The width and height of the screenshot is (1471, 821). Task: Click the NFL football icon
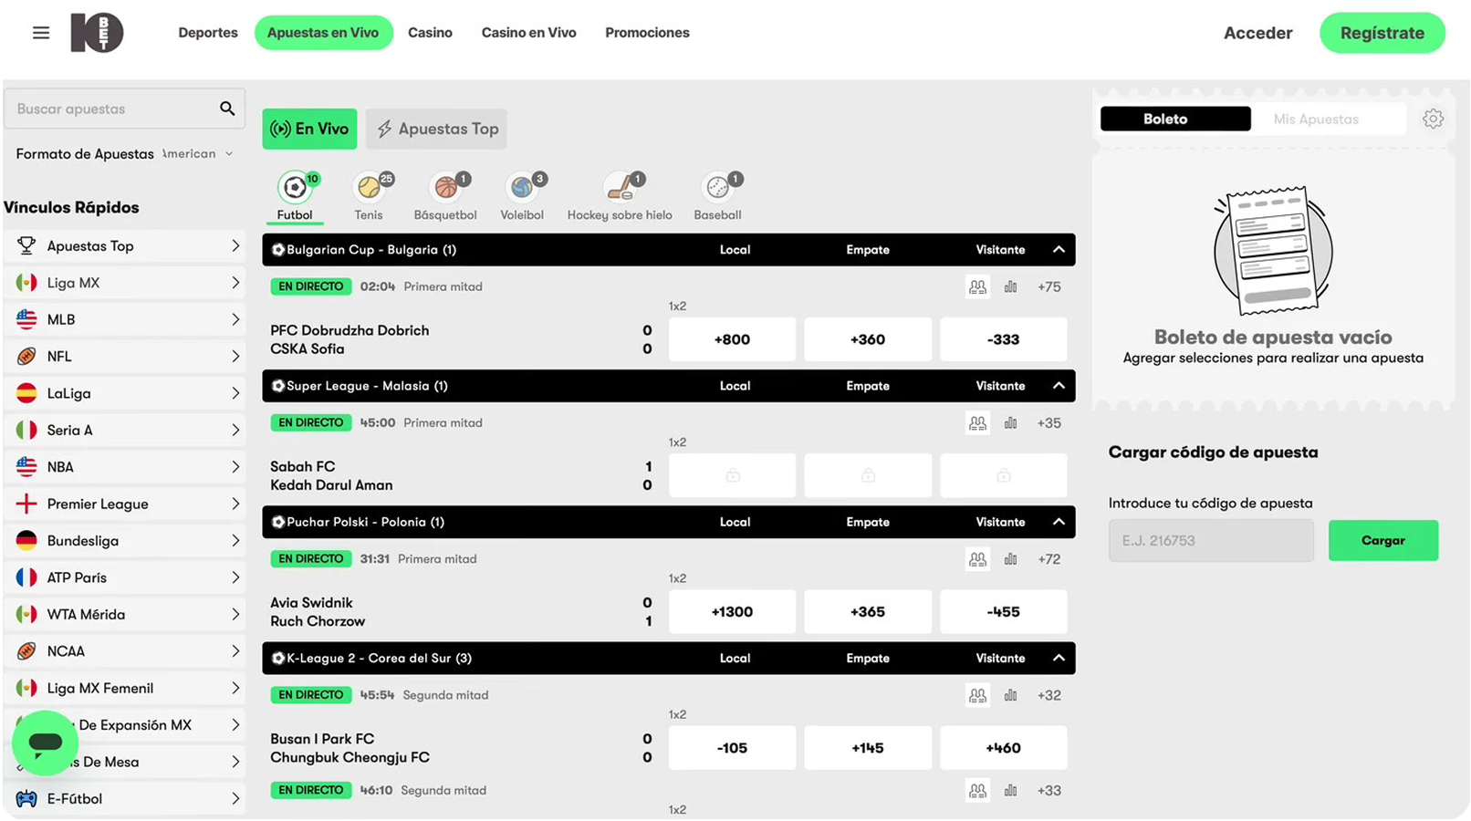pyautogui.click(x=26, y=356)
